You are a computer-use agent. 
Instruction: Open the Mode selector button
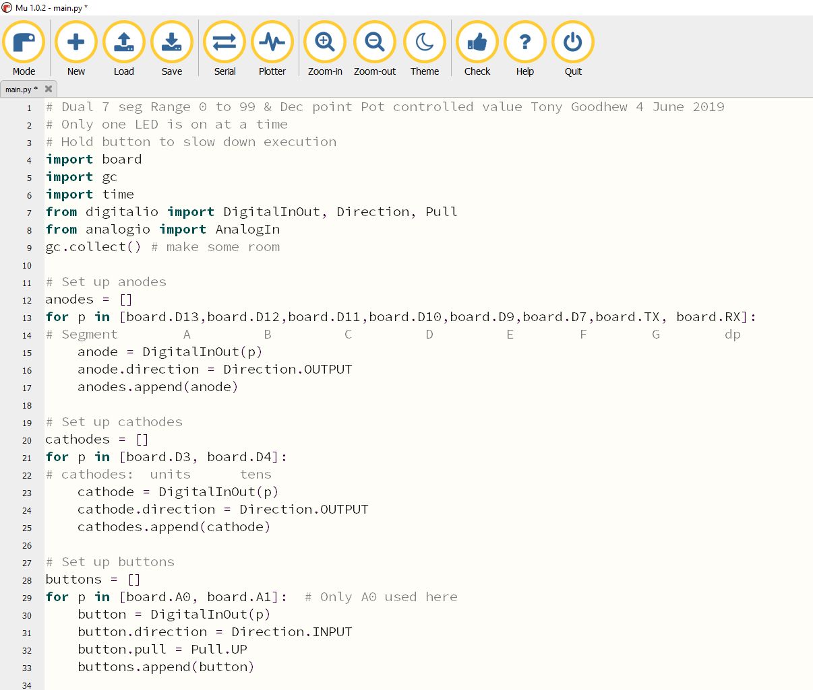(24, 42)
